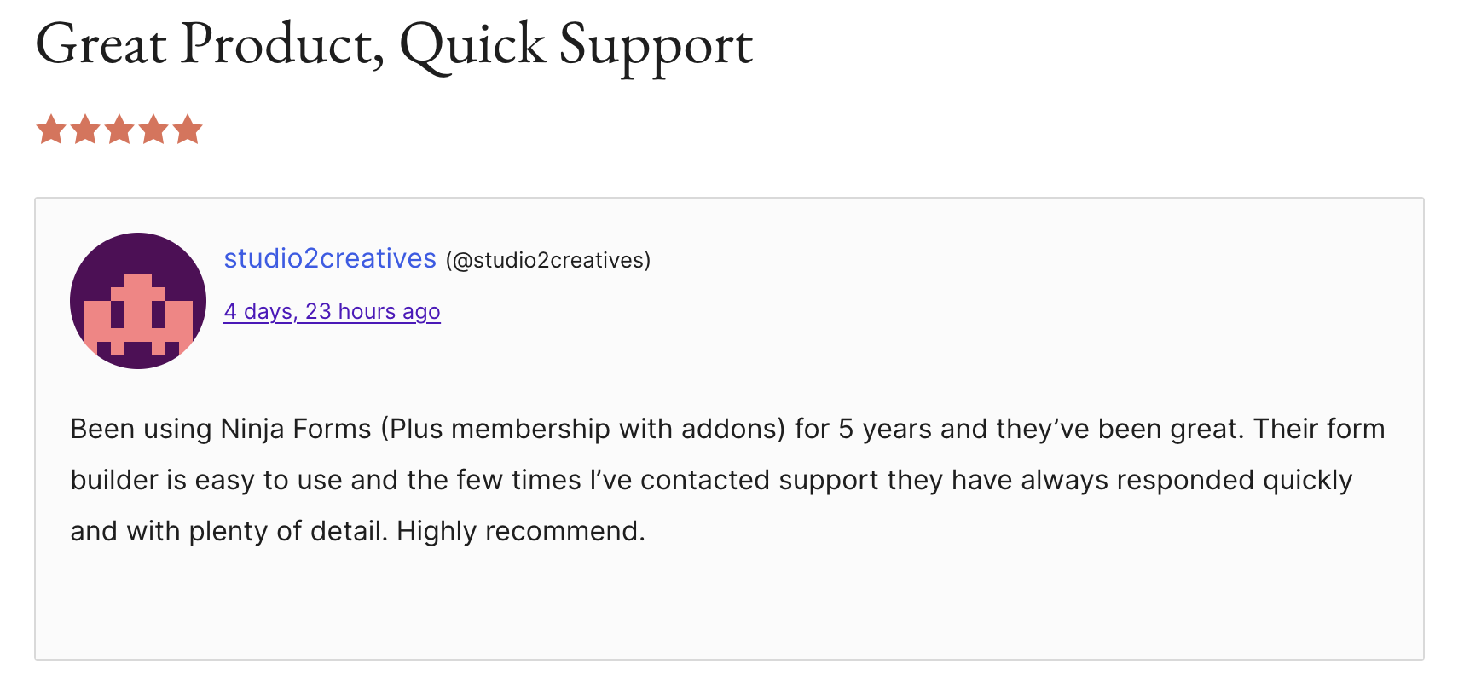The height and width of the screenshot is (687, 1458).
Task: Click the @studio2creatives handle text
Action: click(548, 260)
